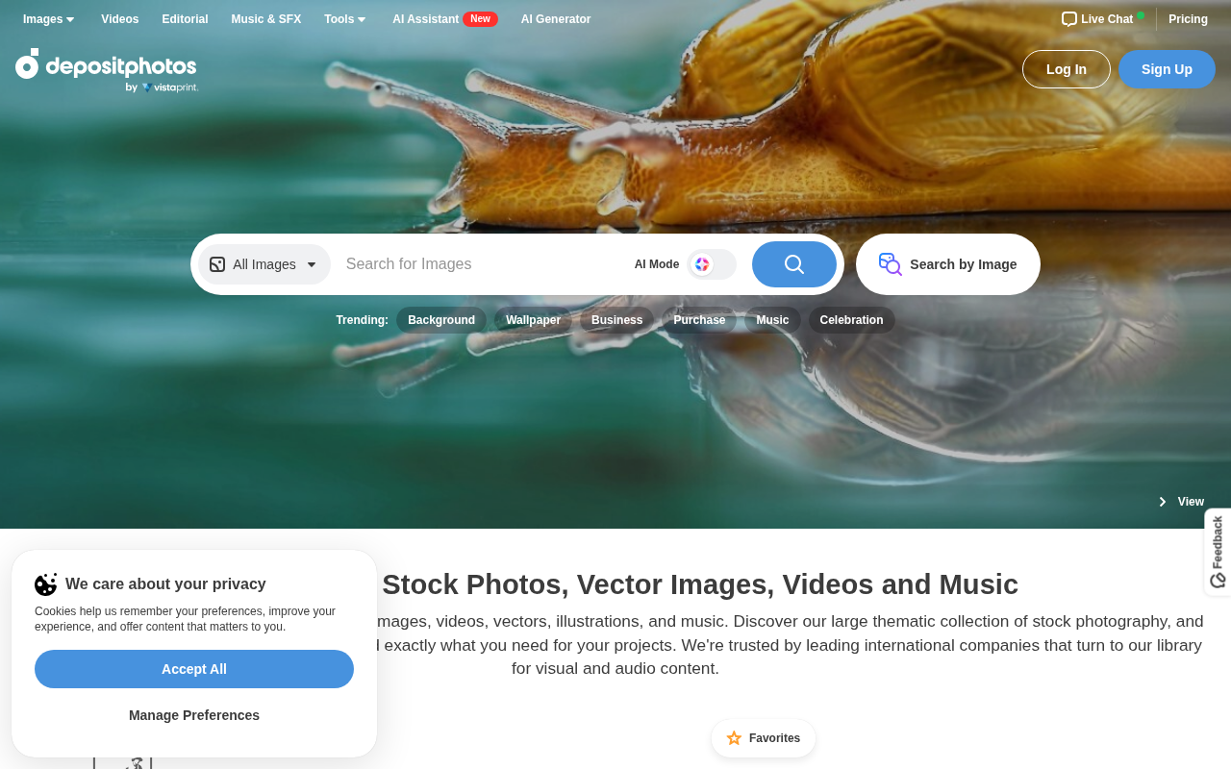Click the Depositphotos logo

(106, 70)
